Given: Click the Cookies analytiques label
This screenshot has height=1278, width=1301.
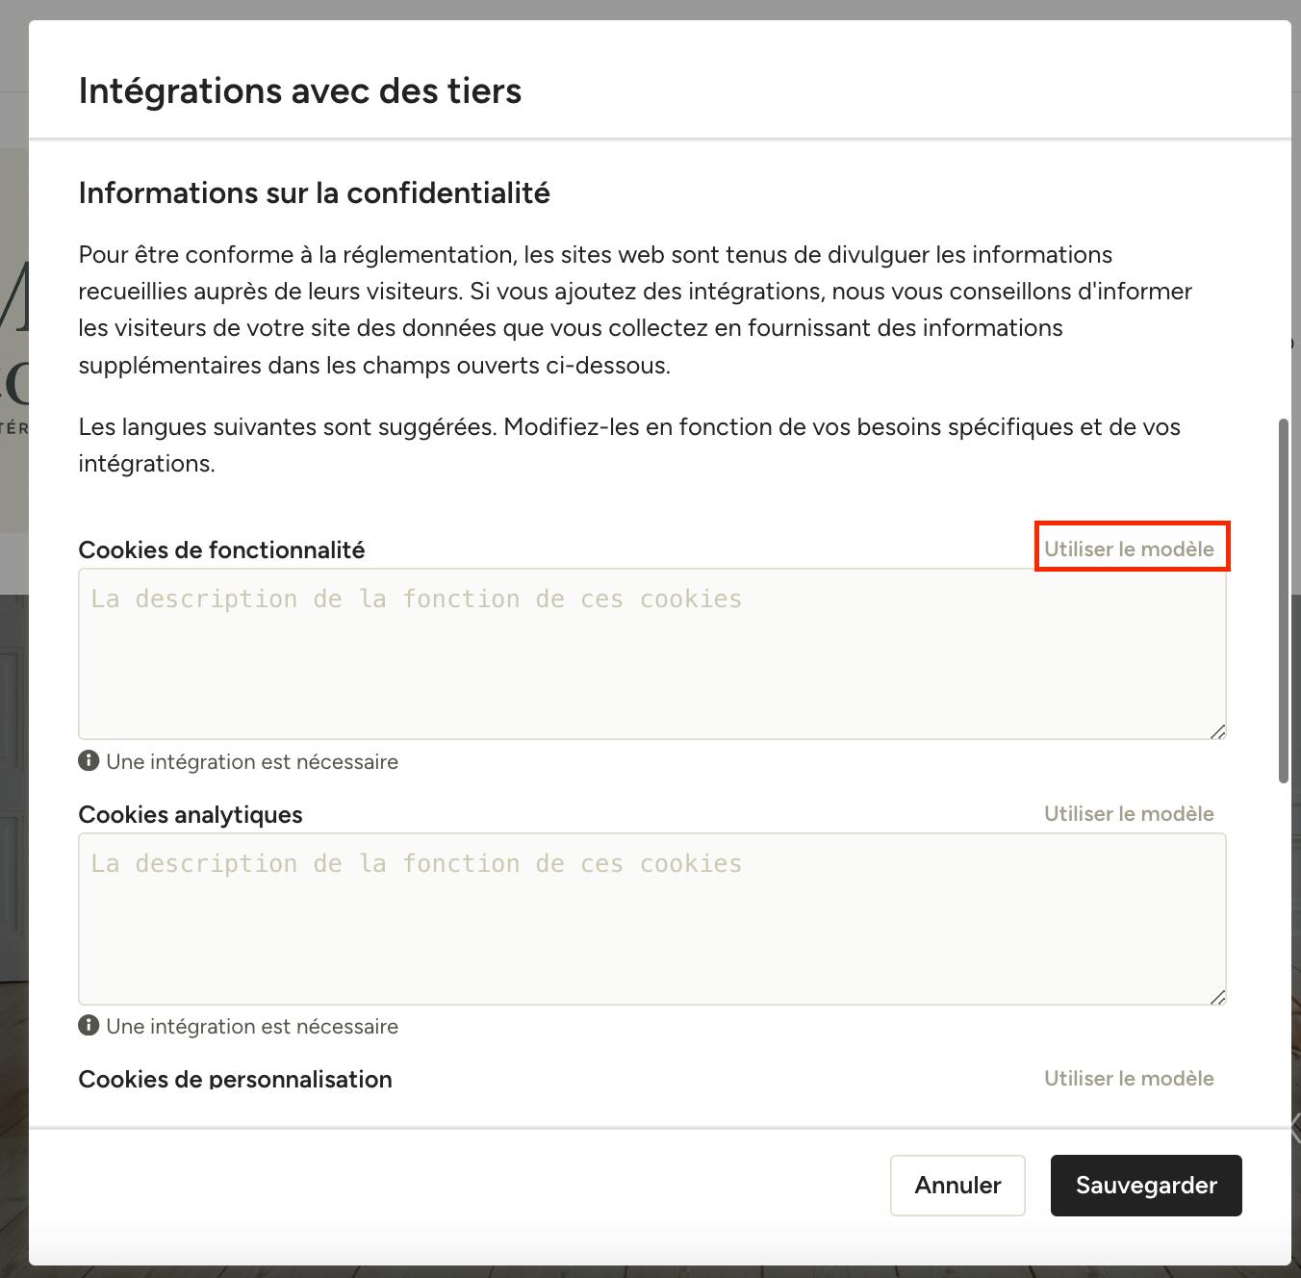Looking at the screenshot, I should click(191, 814).
